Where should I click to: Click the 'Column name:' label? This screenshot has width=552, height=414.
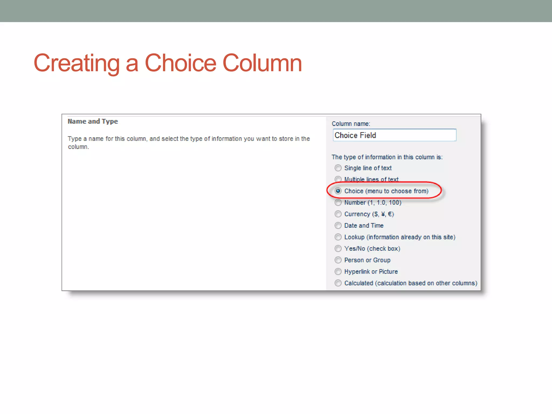tap(351, 124)
